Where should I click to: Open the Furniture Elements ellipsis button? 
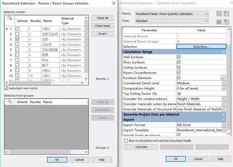[222, 78]
